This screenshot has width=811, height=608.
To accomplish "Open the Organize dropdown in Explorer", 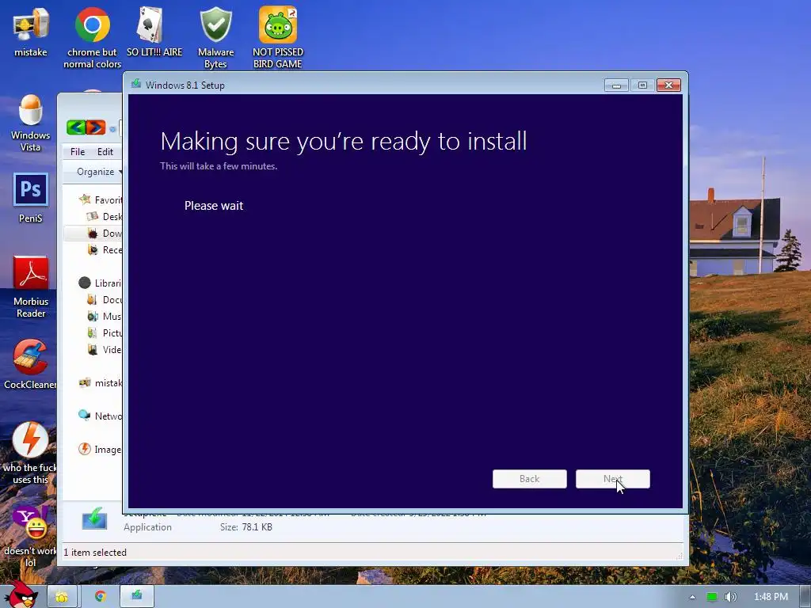I will (97, 172).
